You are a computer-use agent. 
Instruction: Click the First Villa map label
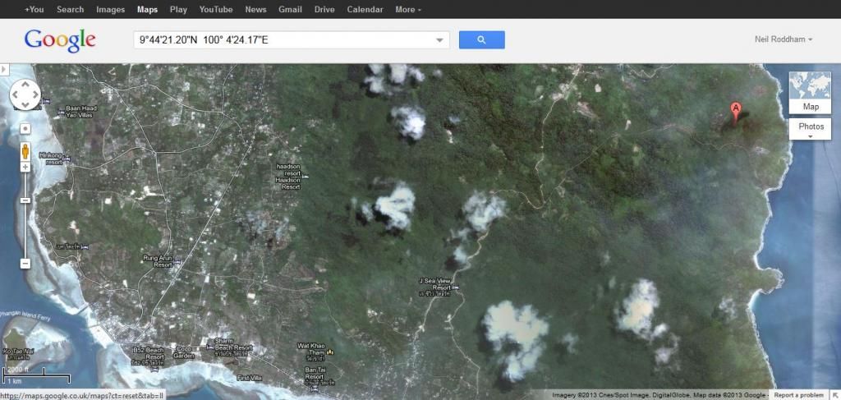point(250,378)
